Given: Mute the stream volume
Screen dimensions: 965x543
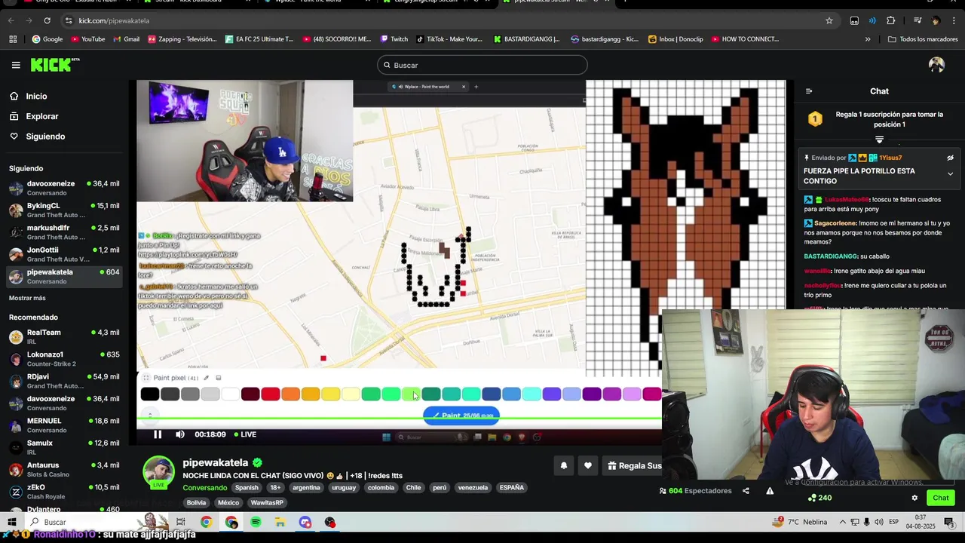Looking at the screenshot, I should point(180,434).
